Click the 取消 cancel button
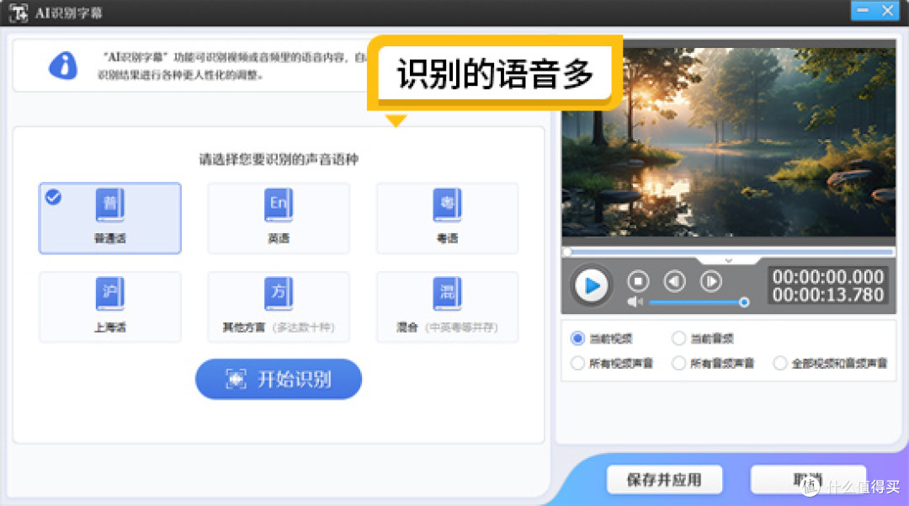909x506 pixels. point(808,480)
